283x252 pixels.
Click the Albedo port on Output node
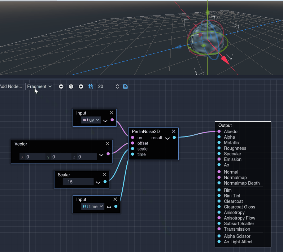point(219,131)
